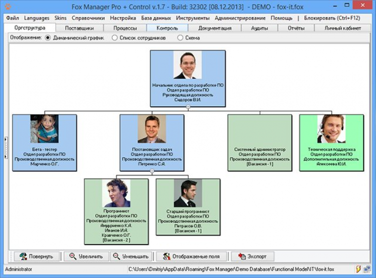Collapse subordinates under Петренко С.А. node
Screen dimensions: 376x278
click(x=152, y=171)
